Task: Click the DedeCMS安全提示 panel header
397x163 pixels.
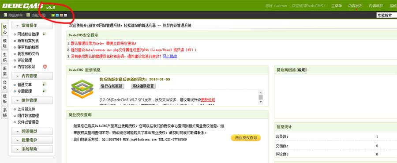Action: point(232,35)
